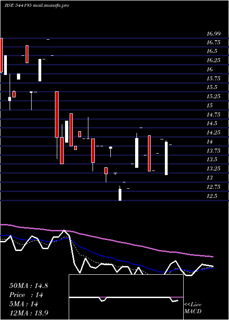Select the 15.25 price axis label

(213, 96)
